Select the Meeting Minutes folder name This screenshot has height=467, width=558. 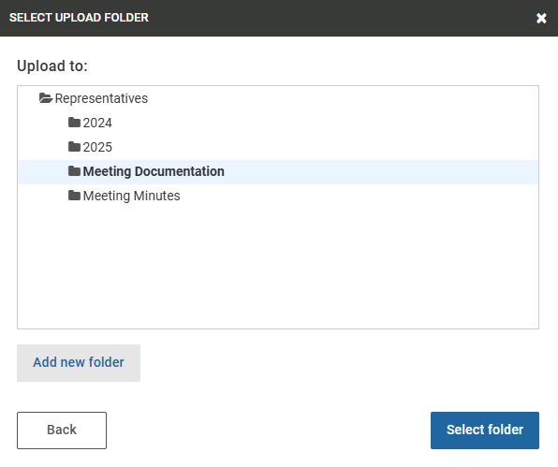point(131,196)
